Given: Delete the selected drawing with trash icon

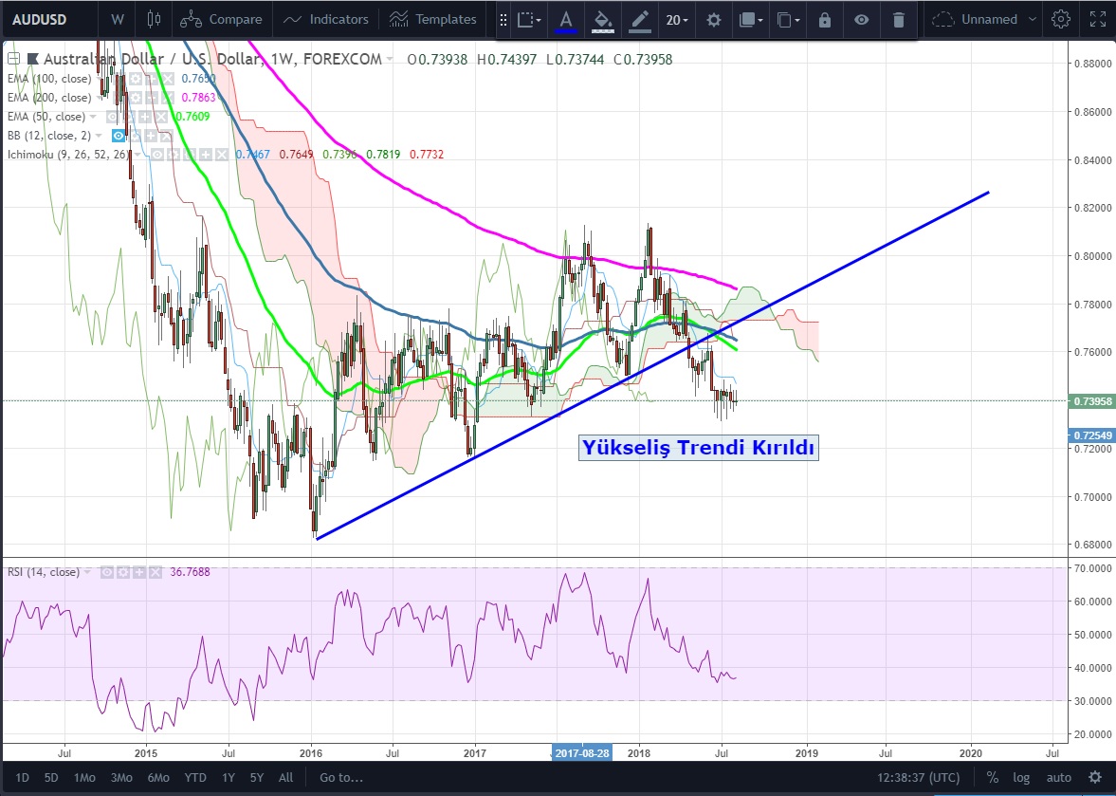Looking at the screenshot, I should (899, 20).
